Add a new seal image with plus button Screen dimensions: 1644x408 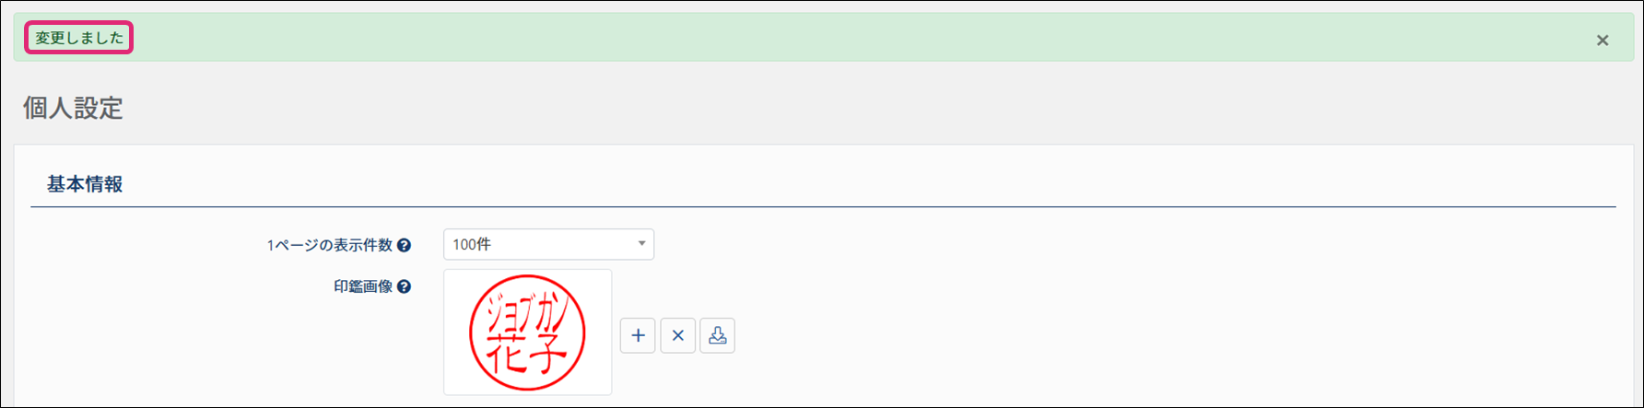[638, 335]
